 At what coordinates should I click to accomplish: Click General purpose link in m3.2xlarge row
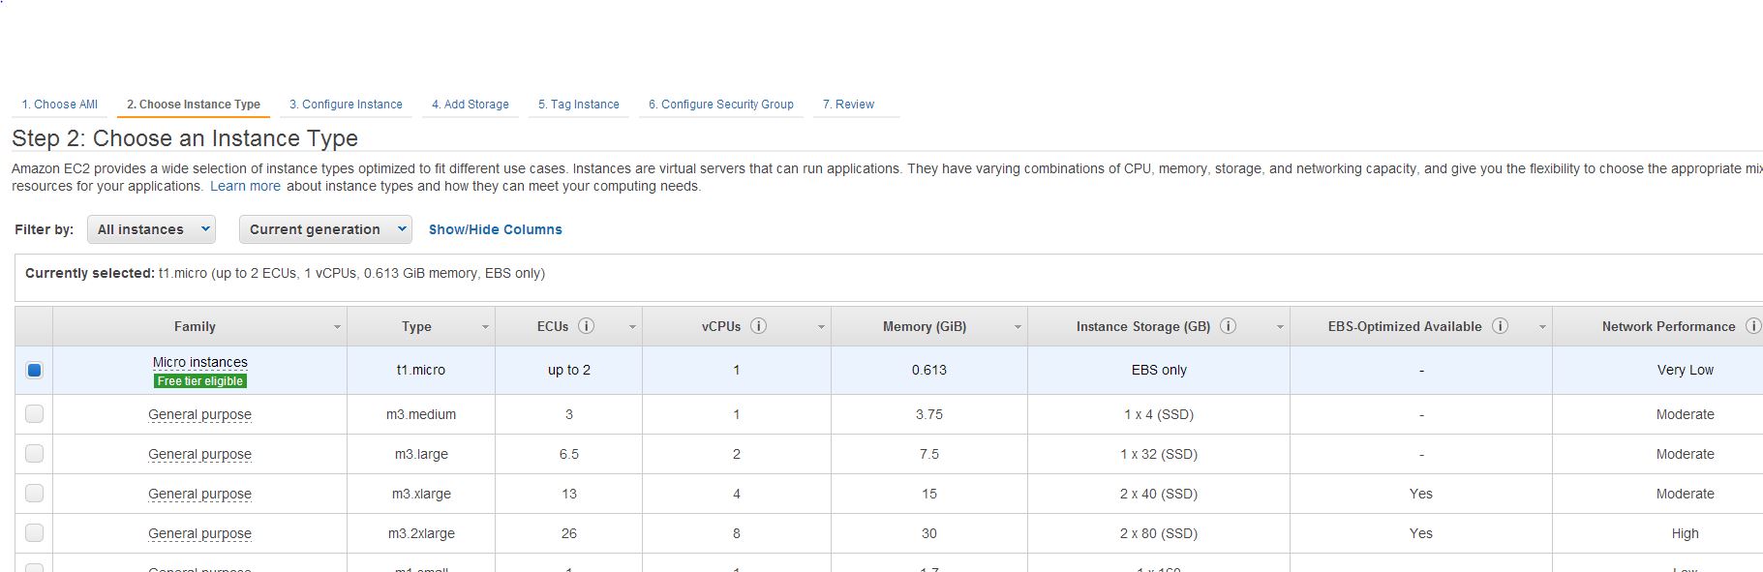point(199,533)
